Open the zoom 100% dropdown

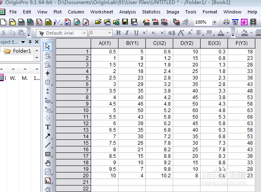pyautogui.click(x=214, y=22)
